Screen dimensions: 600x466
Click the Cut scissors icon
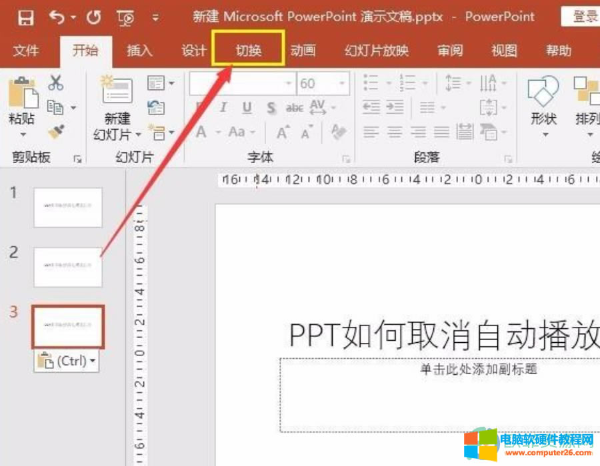(56, 83)
